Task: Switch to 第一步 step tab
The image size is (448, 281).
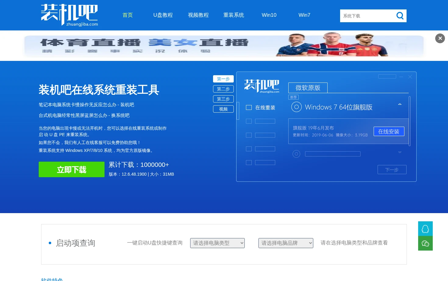Action: coord(223,79)
